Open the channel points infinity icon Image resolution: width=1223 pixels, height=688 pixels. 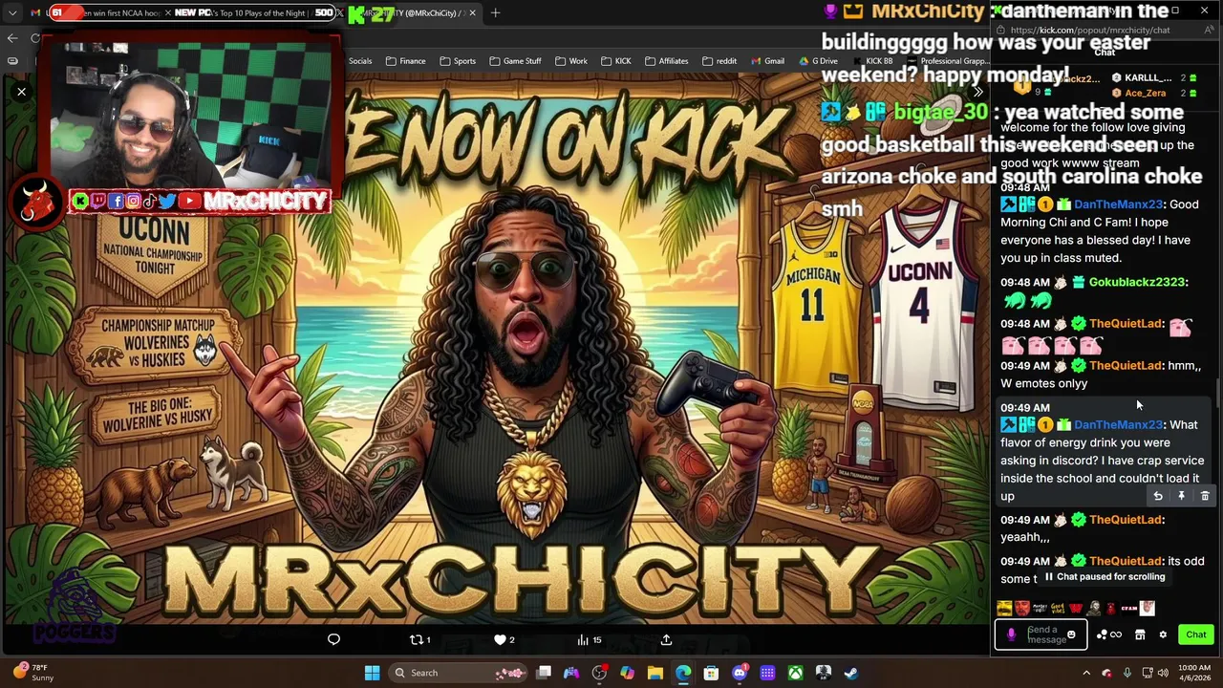pyautogui.click(x=1109, y=634)
